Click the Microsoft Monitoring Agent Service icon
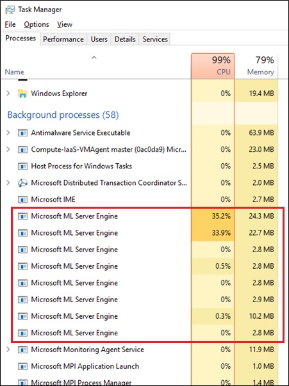289x386 pixels. tap(22, 350)
